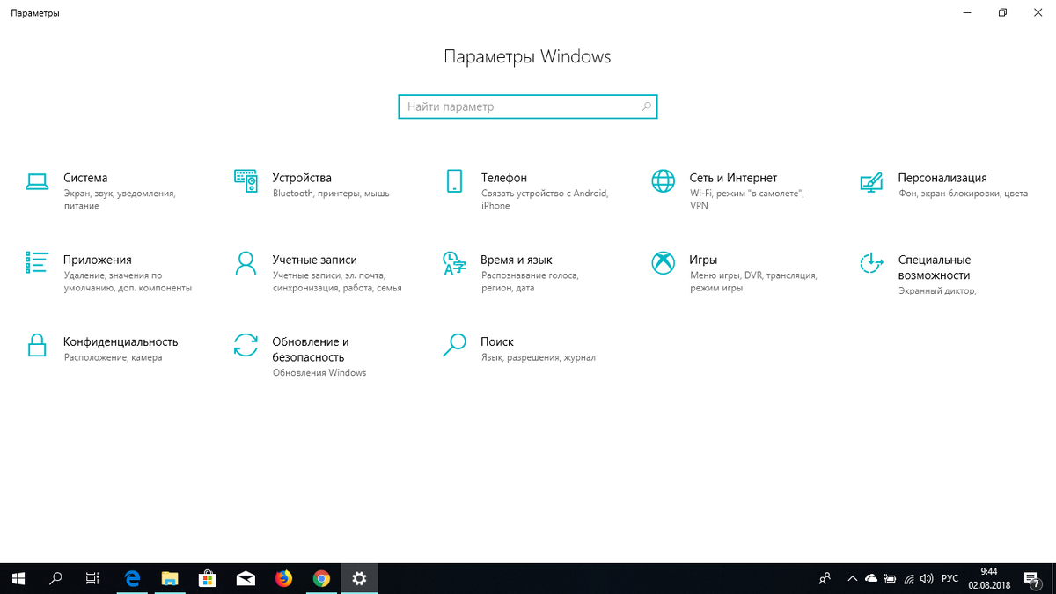Open Microsoft Store from taskbar
1056x594 pixels.
(209, 578)
